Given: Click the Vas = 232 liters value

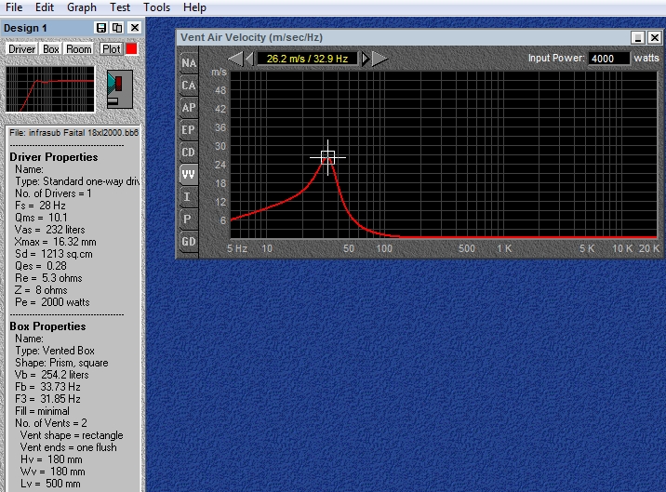Looking at the screenshot, I should tap(49, 230).
